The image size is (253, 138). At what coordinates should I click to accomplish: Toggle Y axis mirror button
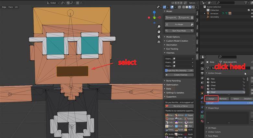[x=179, y=3]
